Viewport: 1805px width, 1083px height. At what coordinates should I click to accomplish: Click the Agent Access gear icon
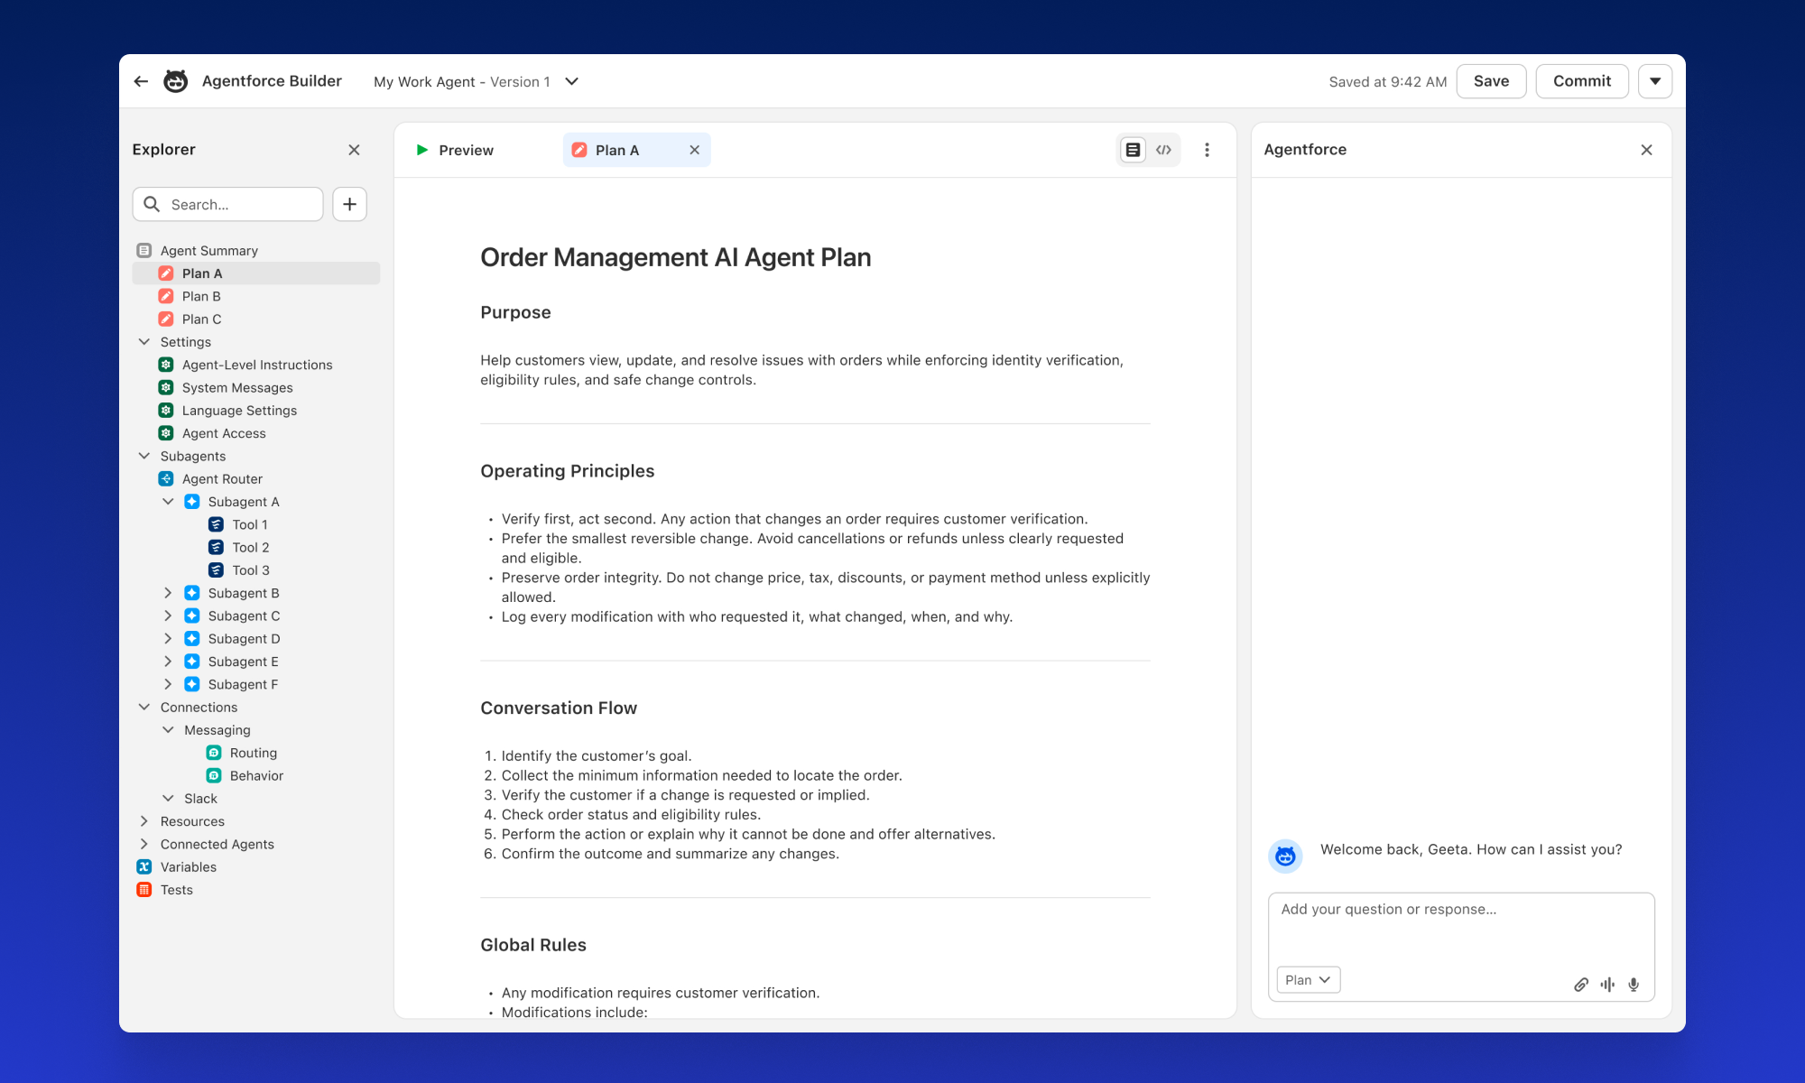click(x=166, y=433)
